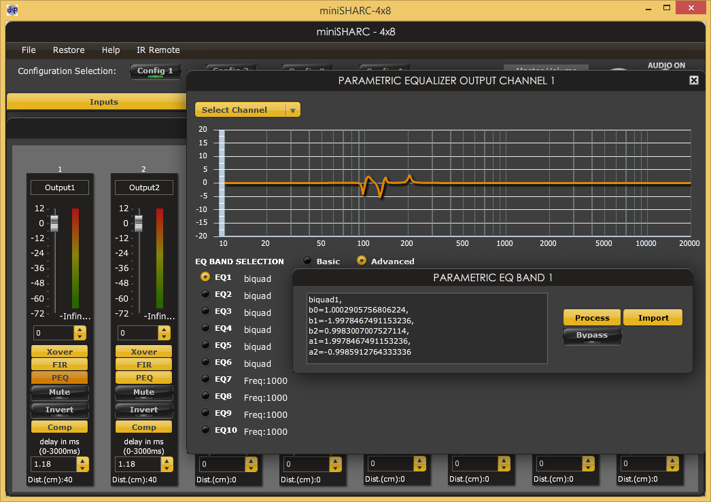Invert Output2 polarity
The width and height of the screenshot is (711, 502).
click(143, 410)
